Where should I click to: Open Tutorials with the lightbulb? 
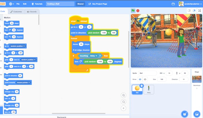37,4
